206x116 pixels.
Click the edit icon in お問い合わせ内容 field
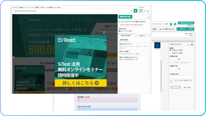click(79, 109)
